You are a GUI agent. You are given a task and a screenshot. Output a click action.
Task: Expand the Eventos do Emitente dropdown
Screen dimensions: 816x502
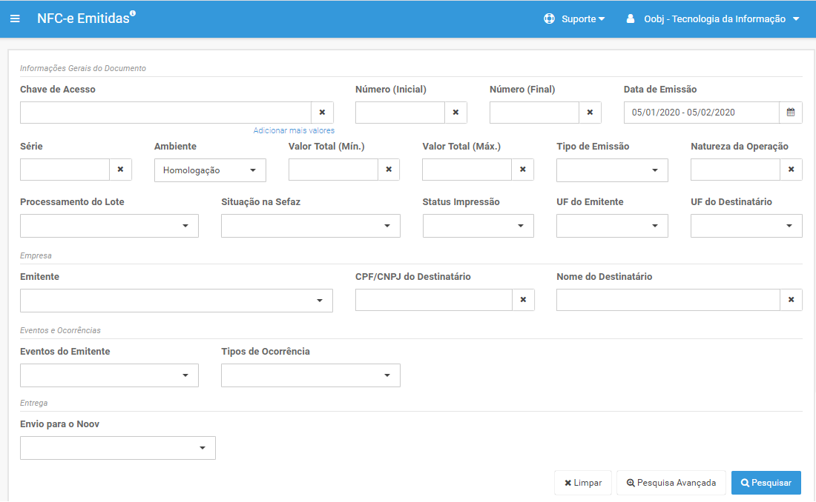[109, 375]
